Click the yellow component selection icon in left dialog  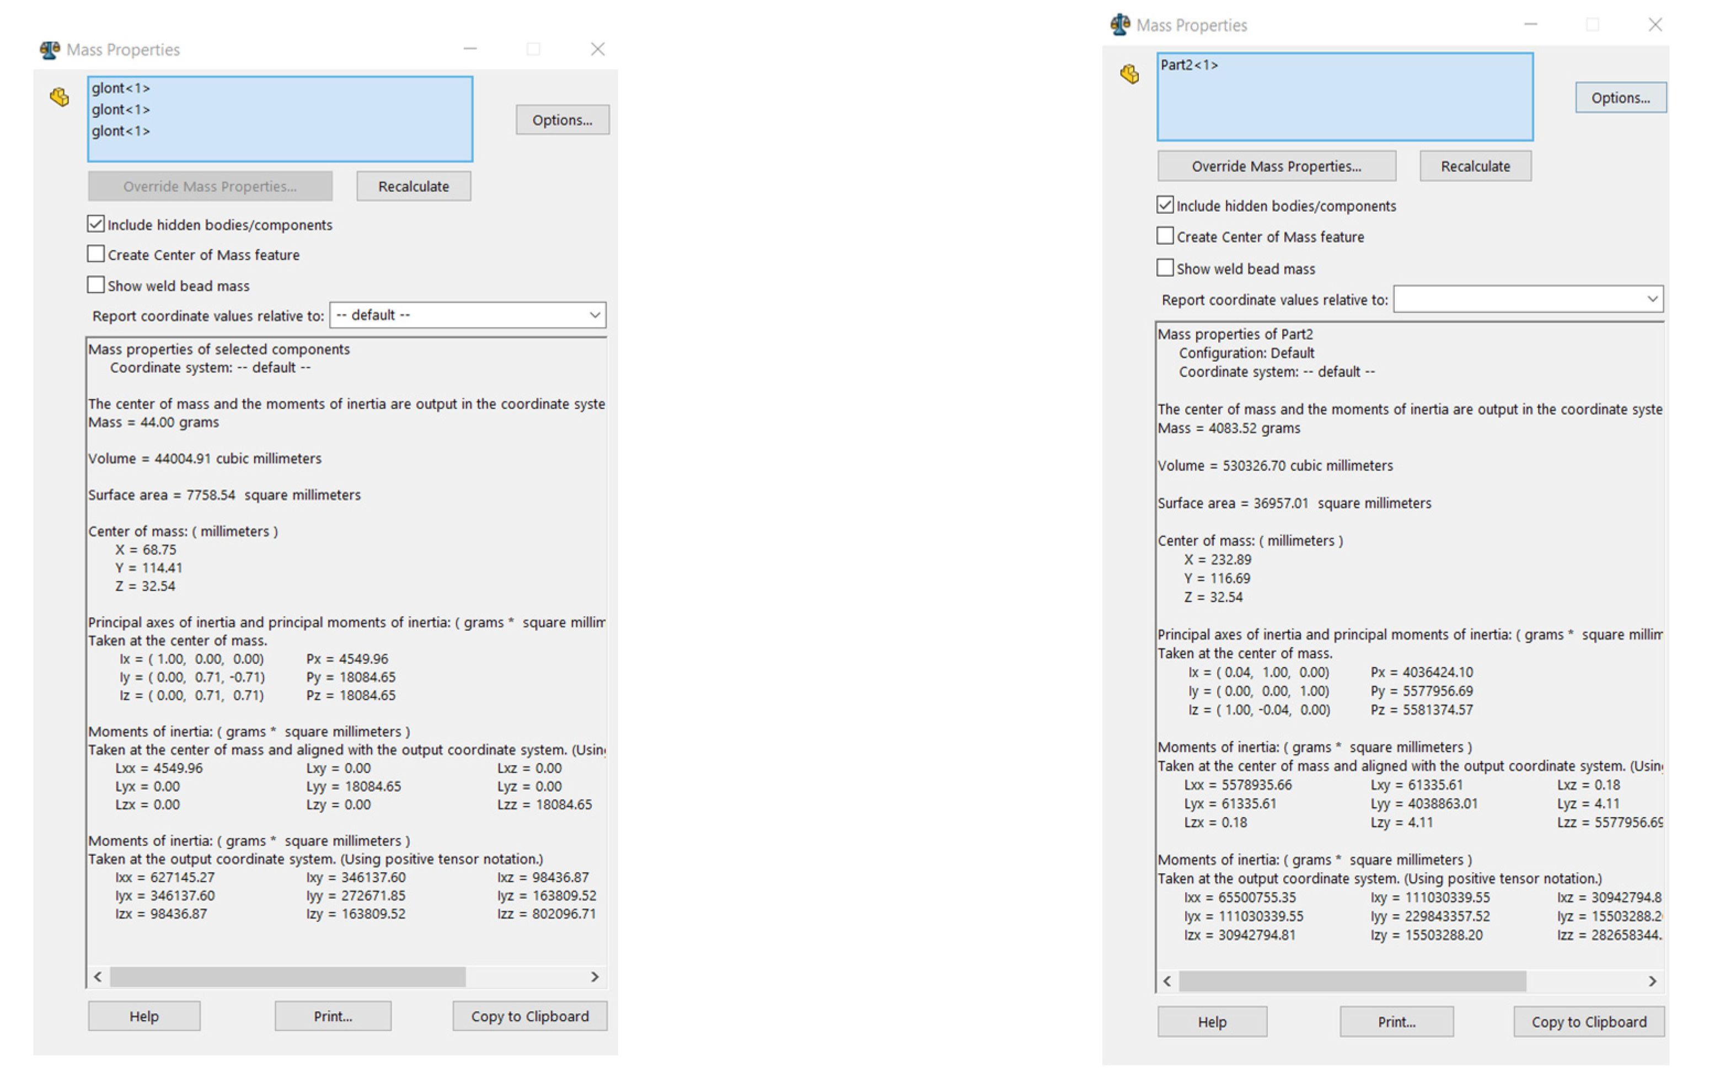point(60,97)
